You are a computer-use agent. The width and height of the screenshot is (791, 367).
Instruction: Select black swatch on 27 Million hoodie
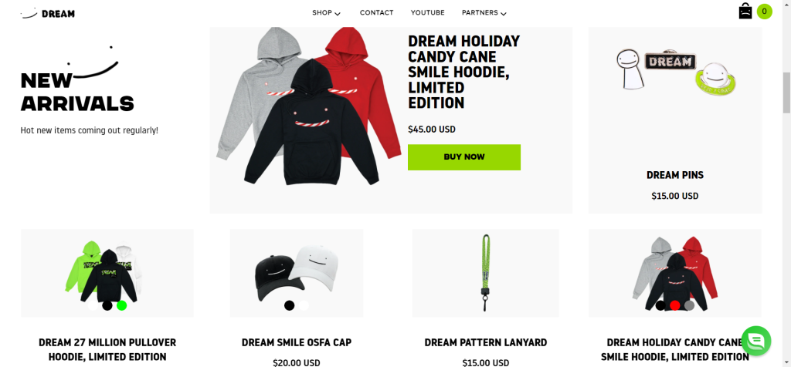(x=107, y=305)
